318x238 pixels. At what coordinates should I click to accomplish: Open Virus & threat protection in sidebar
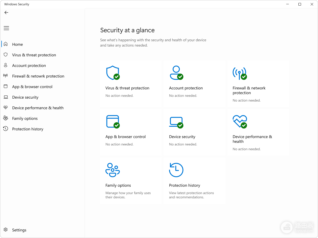coord(34,55)
